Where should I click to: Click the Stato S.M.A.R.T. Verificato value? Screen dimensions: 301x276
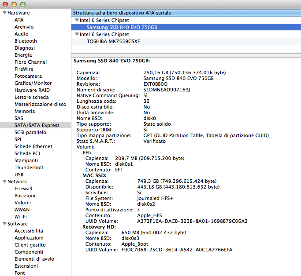[x=154, y=141]
